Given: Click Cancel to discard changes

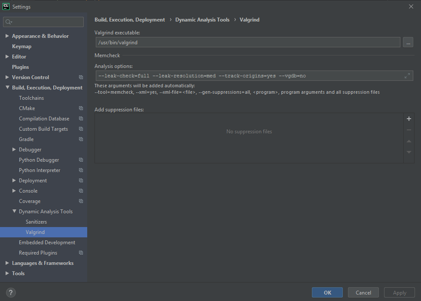Looking at the screenshot, I should [363, 292].
